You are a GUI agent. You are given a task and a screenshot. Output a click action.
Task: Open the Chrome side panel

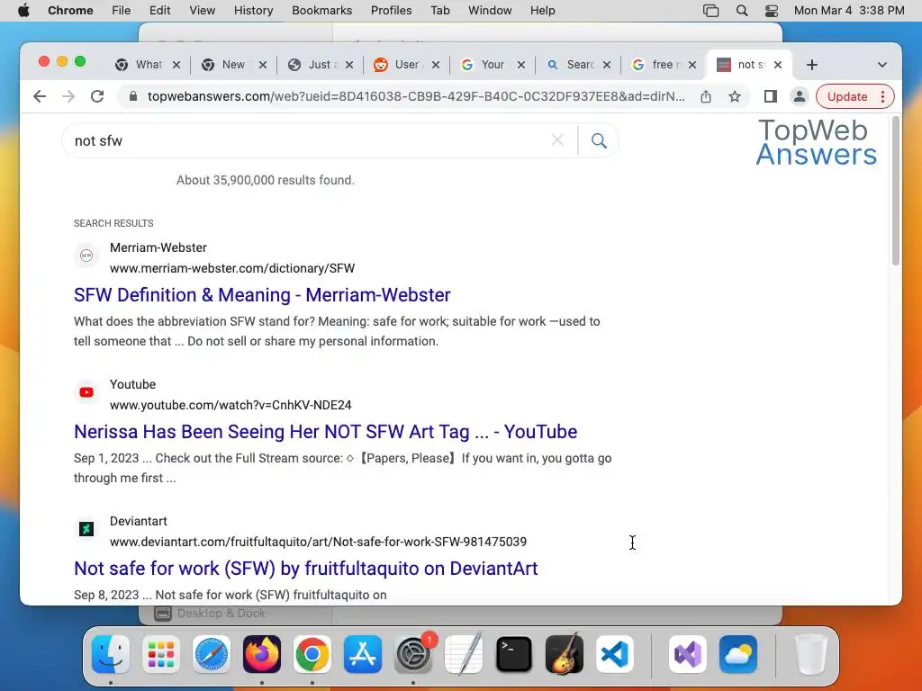[771, 96]
